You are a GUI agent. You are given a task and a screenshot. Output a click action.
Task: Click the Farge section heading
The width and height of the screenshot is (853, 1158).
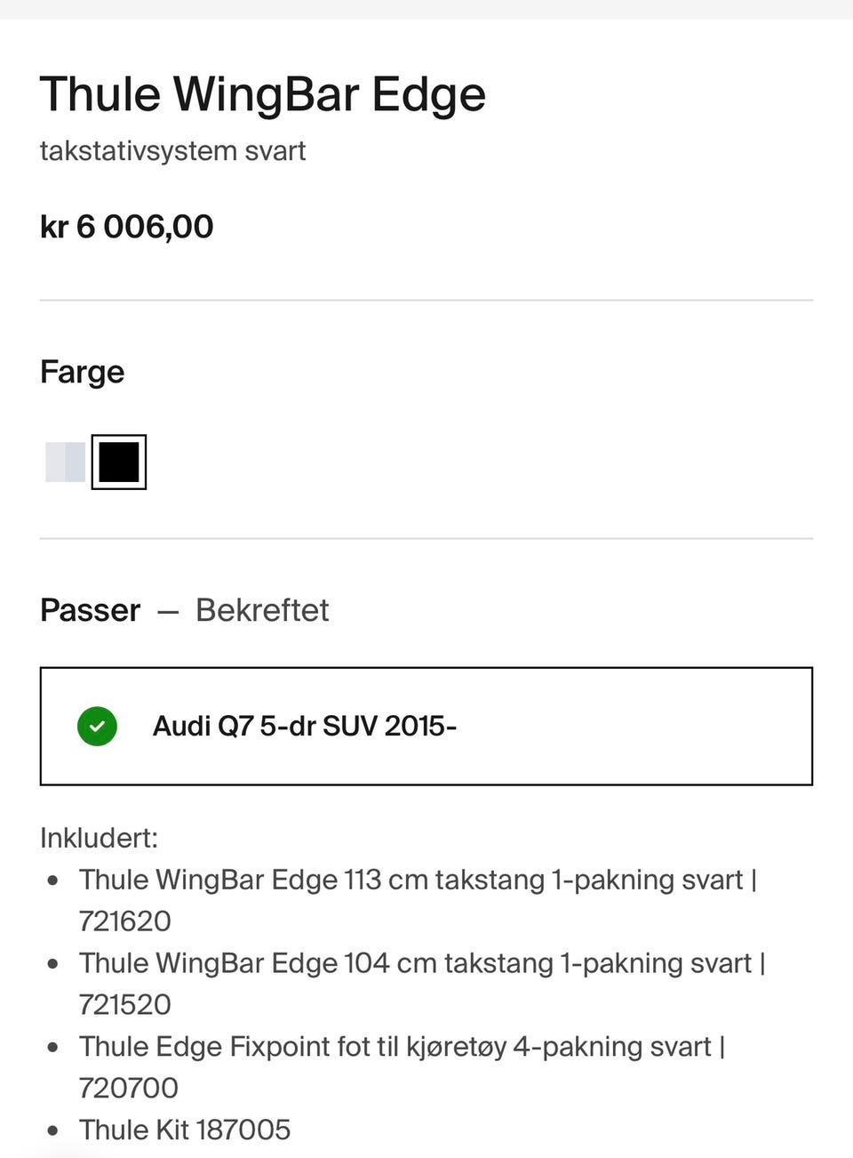(x=83, y=372)
